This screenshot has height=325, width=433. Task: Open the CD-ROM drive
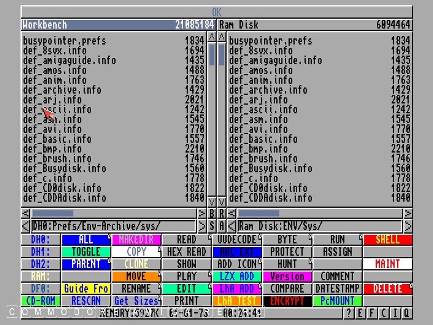pyautogui.click(x=40, y=301)
